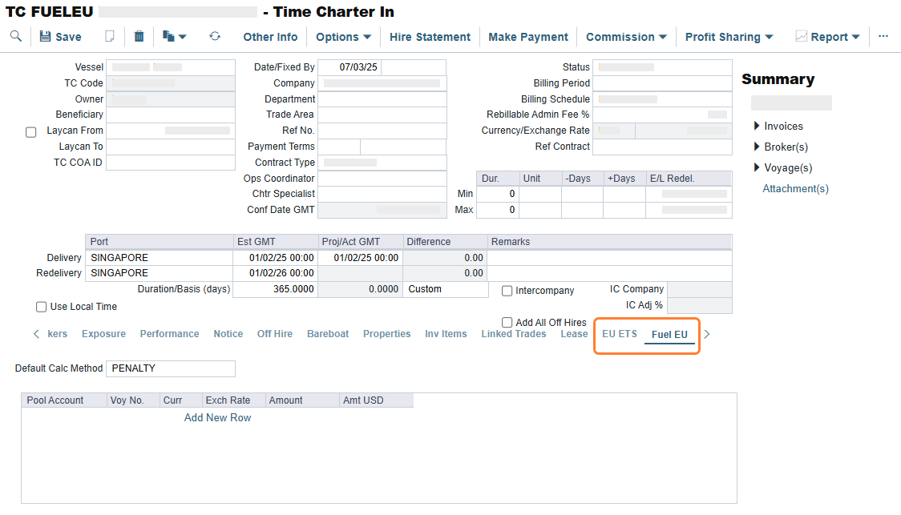
Task: Toggle the Use Local Time checkbox
Action: (x=41, y=307)
